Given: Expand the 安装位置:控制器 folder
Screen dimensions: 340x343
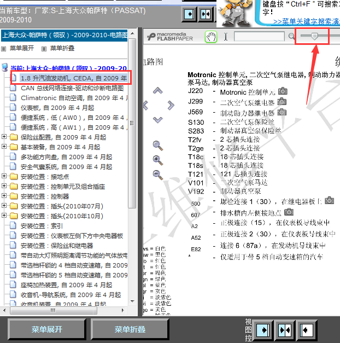Looking at the screenshot, I should [x=4, y=195].
